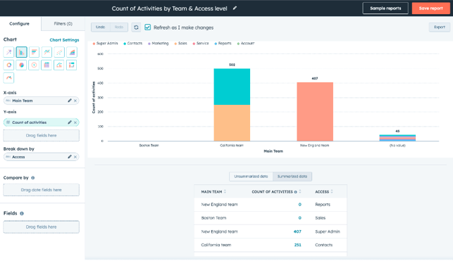Uncheck Refresh as I make changes
453x261 pixels.
(x=148, y=27)
